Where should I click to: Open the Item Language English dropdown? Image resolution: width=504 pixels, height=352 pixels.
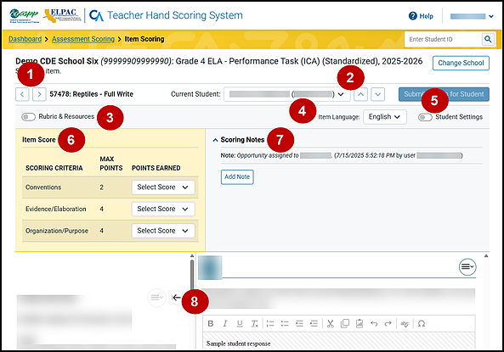click(385, 117)
